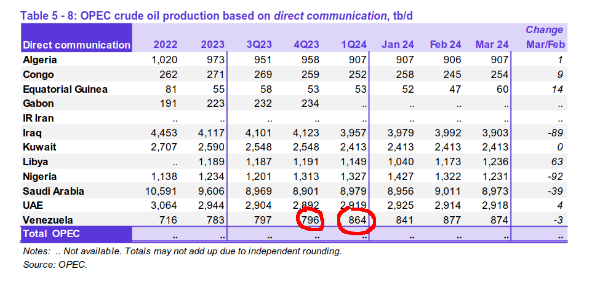The image size is (592, 285).
Task: Select the Libya row label
Action: tap(36, 162)
